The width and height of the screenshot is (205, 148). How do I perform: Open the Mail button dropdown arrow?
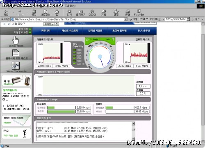point(119,11)
